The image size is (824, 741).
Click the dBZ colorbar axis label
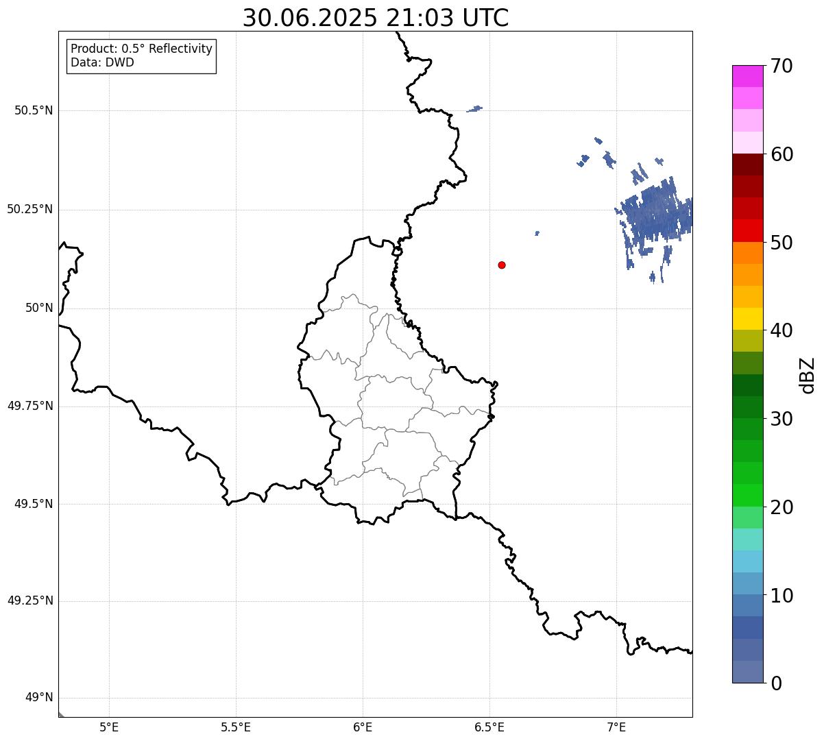[x=808, y=375]
